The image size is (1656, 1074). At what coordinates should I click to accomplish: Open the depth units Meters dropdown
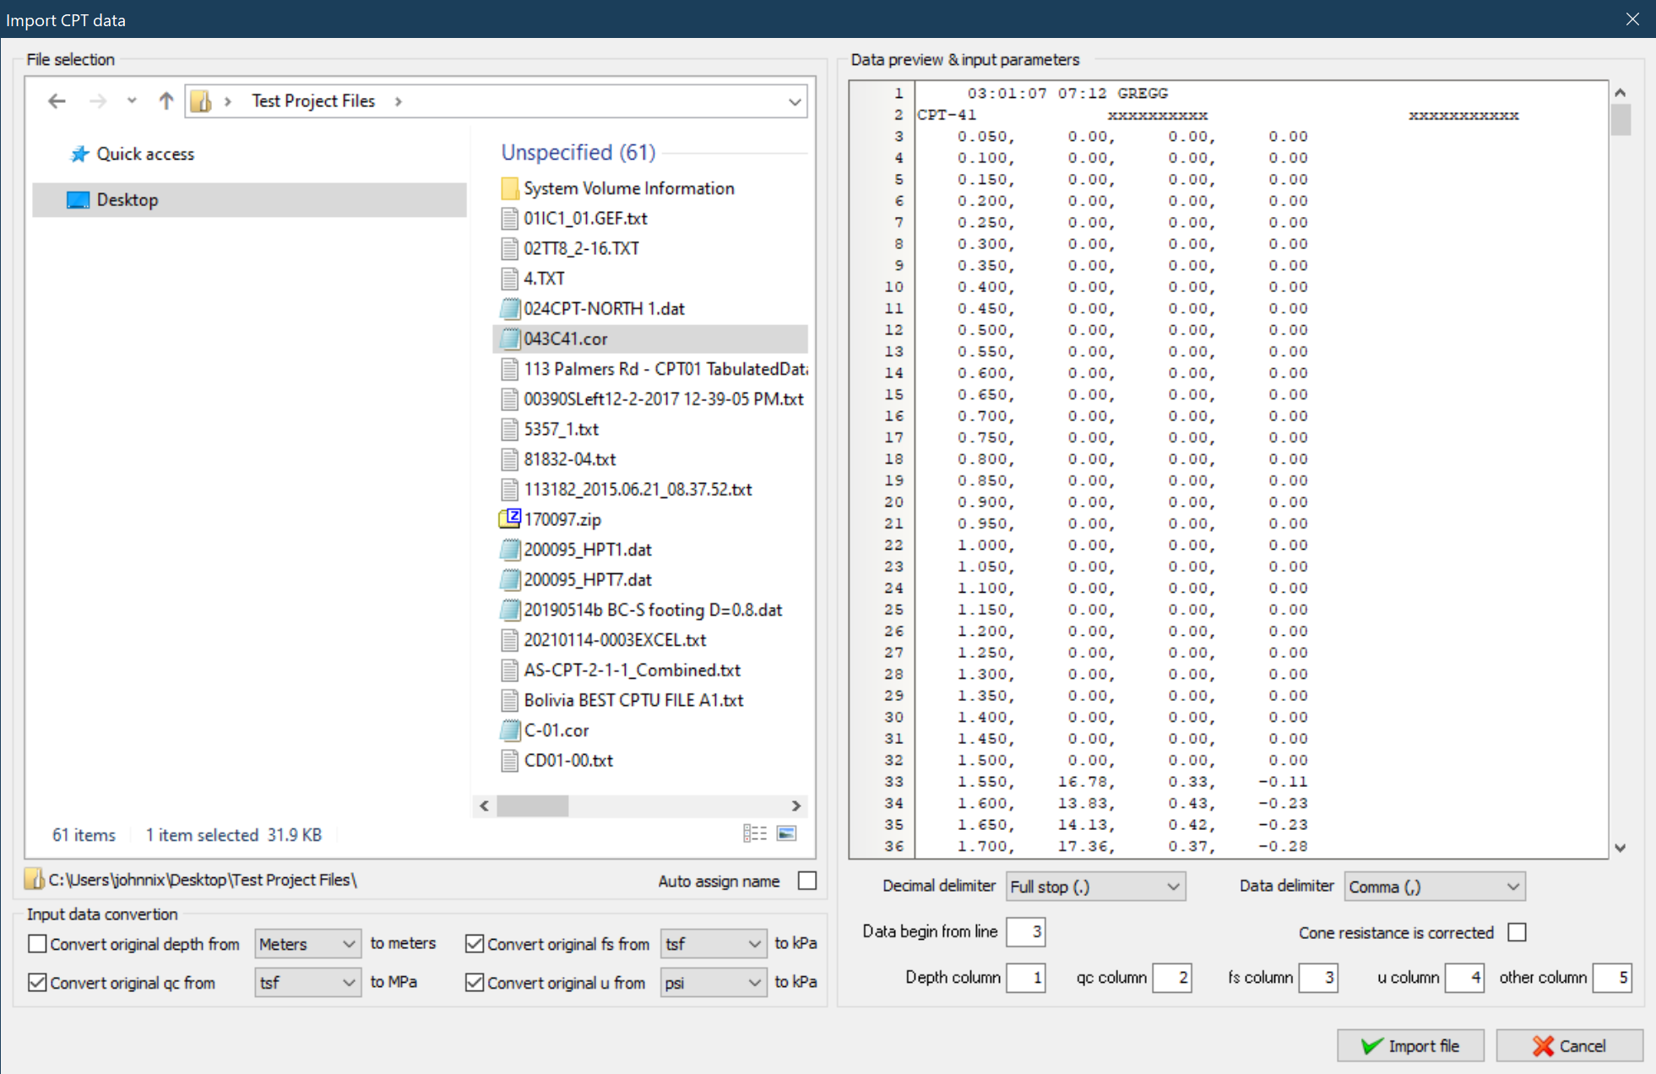(x=307, y=944)
